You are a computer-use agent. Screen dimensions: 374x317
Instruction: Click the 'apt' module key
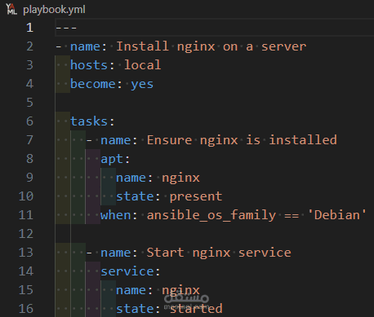[x=112, y=159]
